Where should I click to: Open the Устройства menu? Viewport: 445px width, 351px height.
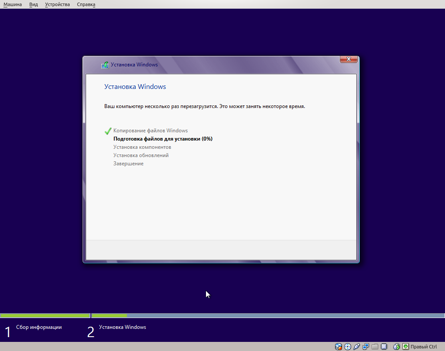57,4
